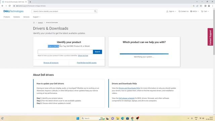Open the Products menu
This screenshot has height=121, width=215.
click(7, 17)
